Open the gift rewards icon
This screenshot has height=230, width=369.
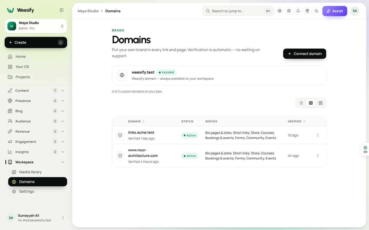click(307, 11)
